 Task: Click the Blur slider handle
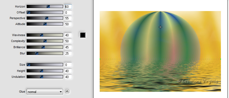click(37, 53)
